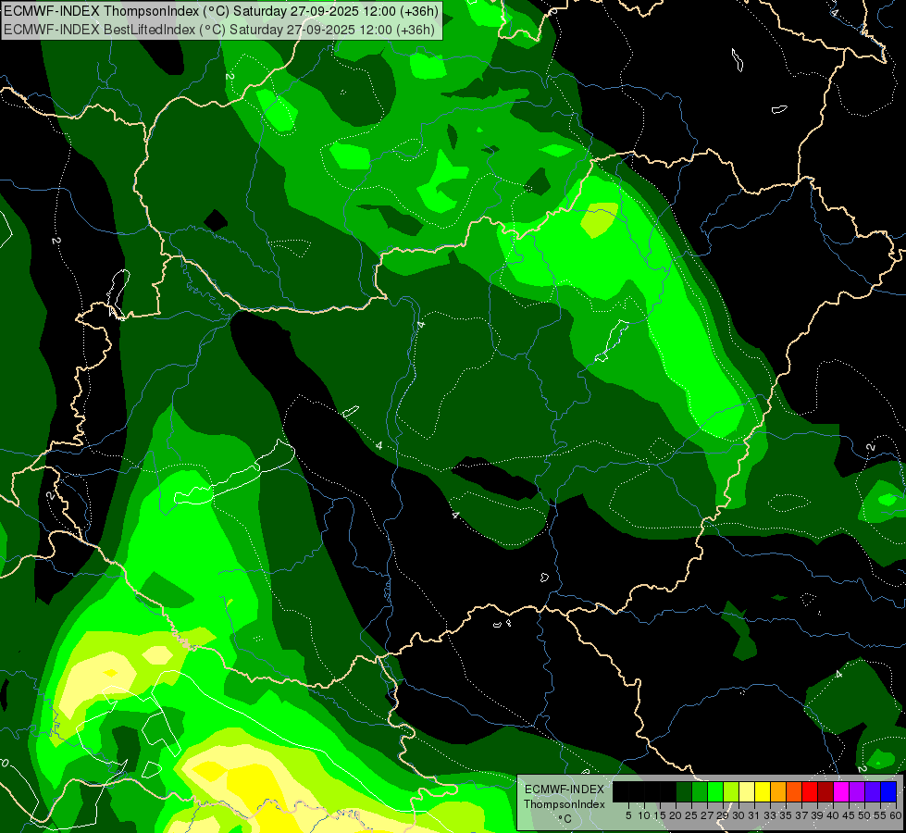Choose the pure yellow 31-33 legend swatch

tap(763, 791)
